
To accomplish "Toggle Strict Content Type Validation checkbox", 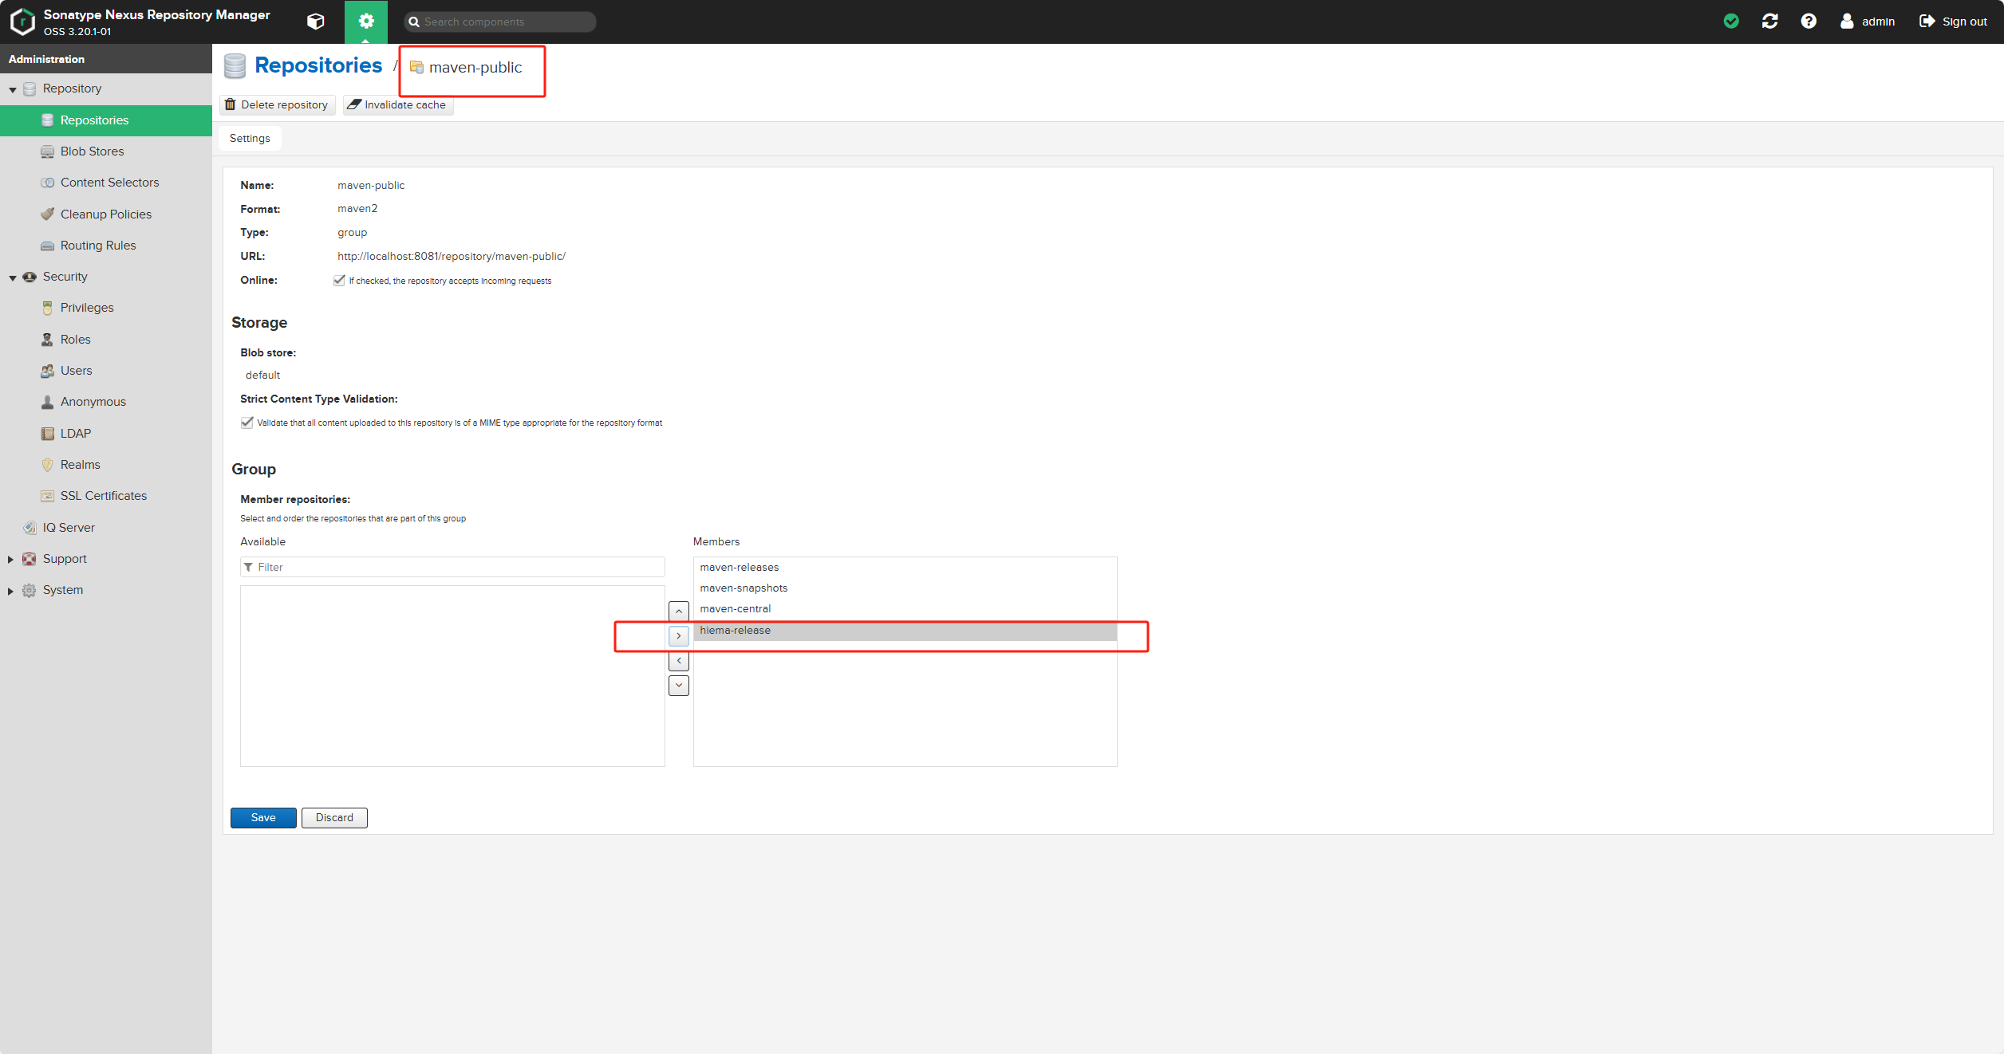I will (x=247, y=423).
